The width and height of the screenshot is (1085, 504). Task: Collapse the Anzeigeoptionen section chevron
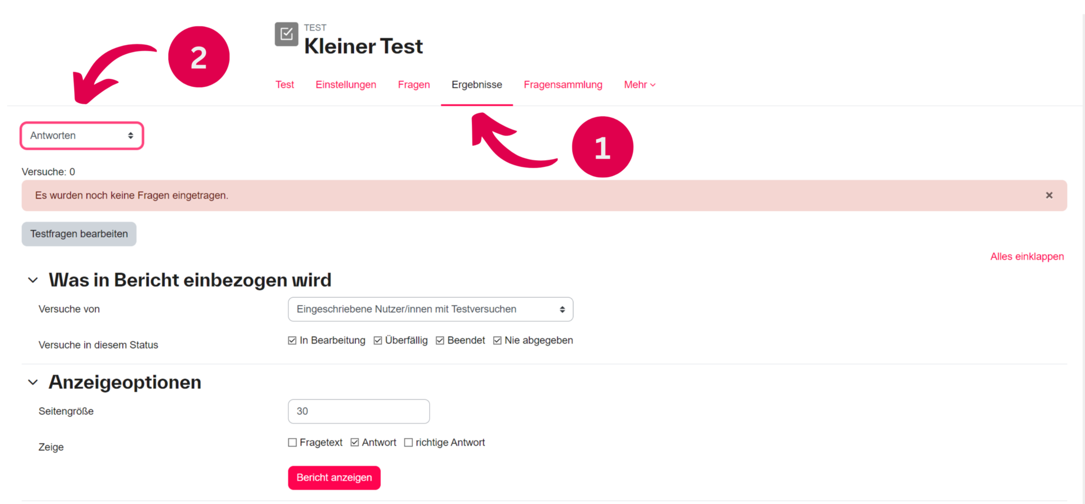(x=33, y=382)
